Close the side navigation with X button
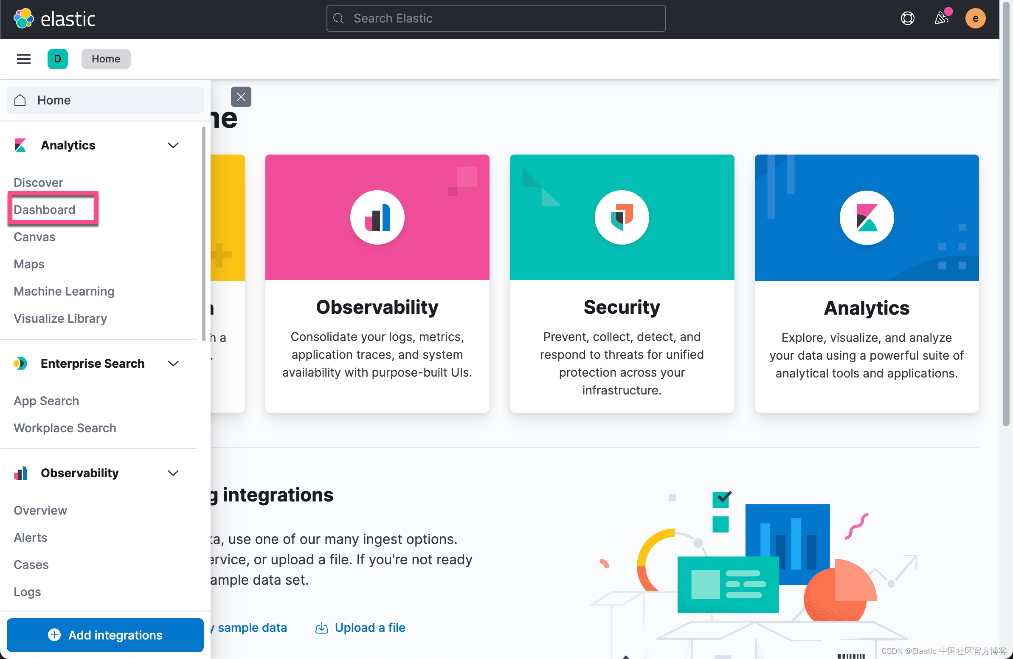The image size is (1013, 659). [x=241, y=97]
